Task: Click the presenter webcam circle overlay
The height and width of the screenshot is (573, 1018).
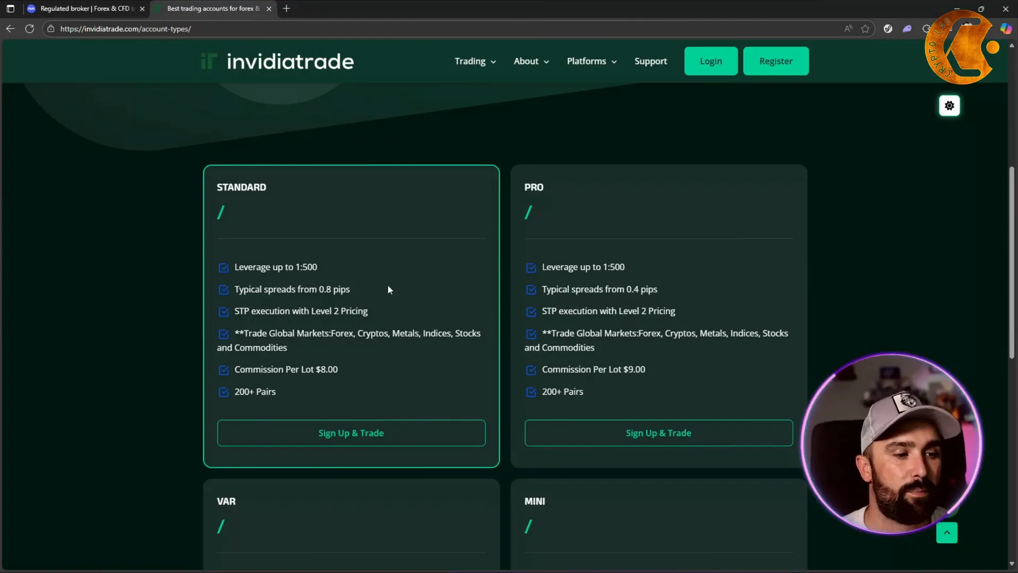Action: [x=892, y=444]
